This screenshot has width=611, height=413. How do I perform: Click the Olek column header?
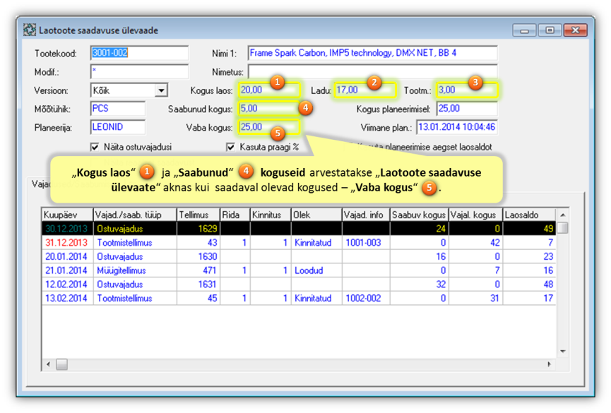pyautogui.click(x=316, y=215)
